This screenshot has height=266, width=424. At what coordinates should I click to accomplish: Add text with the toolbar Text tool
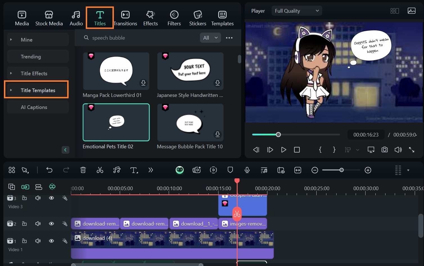(134, 170)
